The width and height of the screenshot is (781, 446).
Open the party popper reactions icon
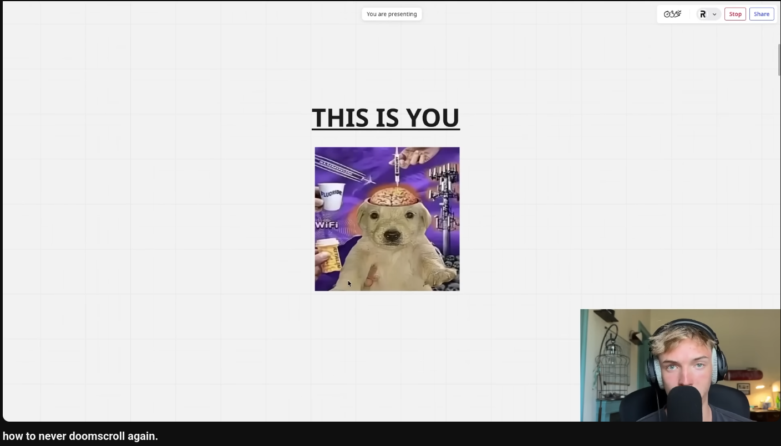click(x=677, y=14)
